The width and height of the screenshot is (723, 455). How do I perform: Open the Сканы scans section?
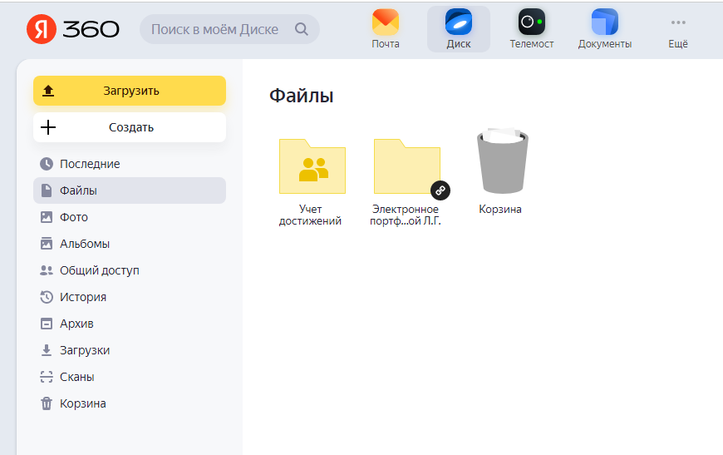pyautogui.click(x=130, y=377)
